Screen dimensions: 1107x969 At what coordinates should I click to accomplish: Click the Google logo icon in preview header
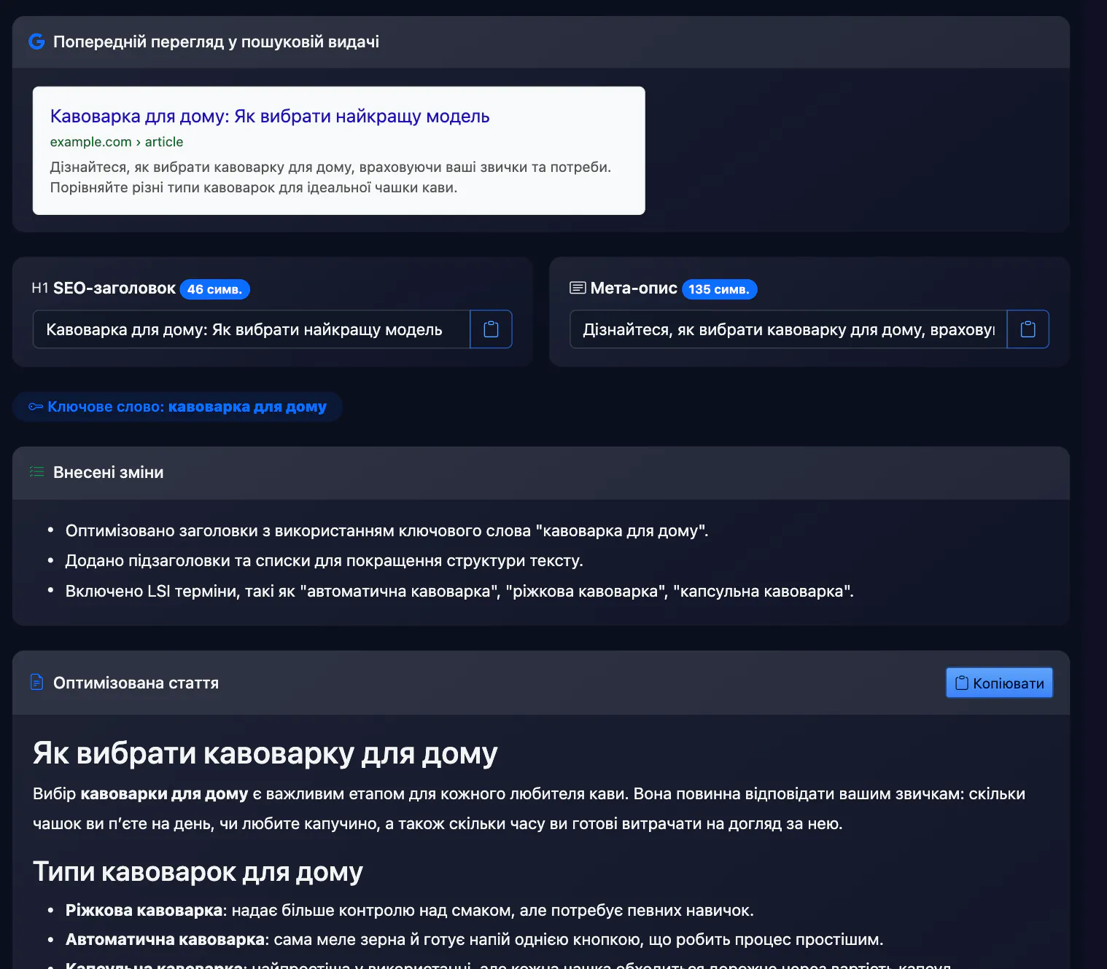[x=36, y=42]
